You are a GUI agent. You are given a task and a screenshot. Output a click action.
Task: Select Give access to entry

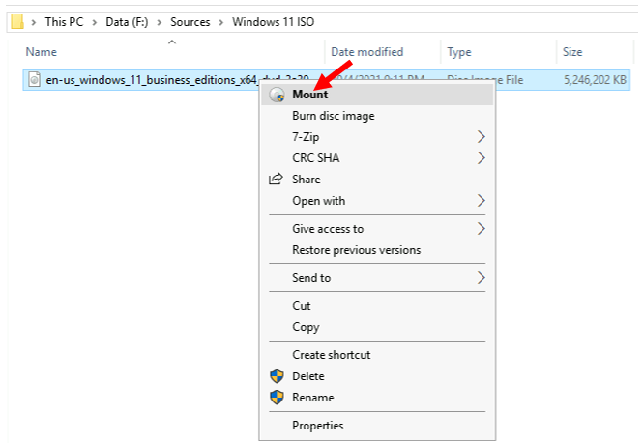pos(377,229)
